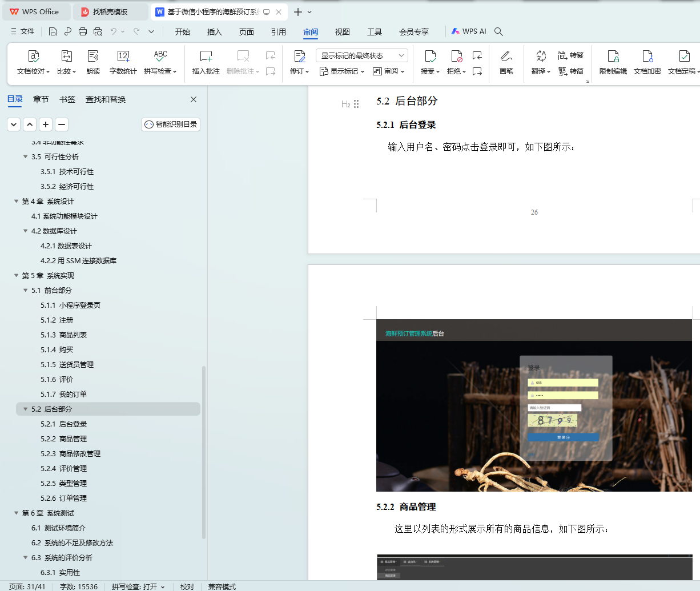Open the 文件 menu
The height and width of the screenshot is (591, 700).
[22, 31]
